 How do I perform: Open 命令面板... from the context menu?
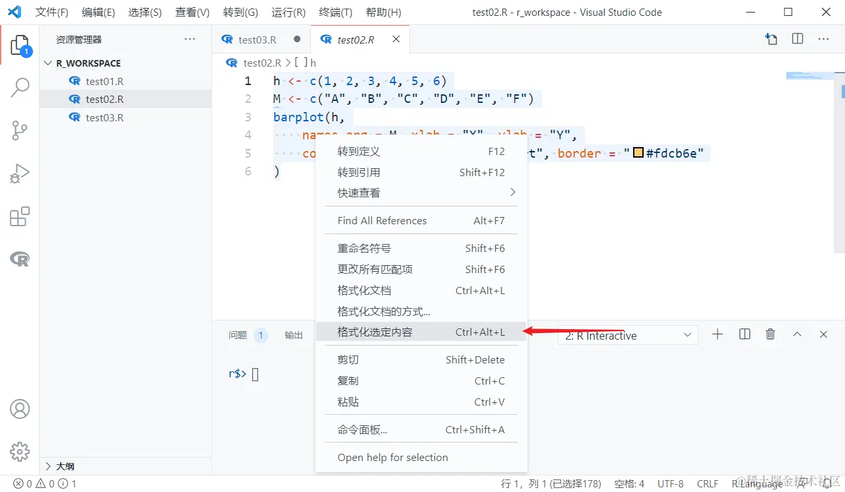(x=421, y=429)
